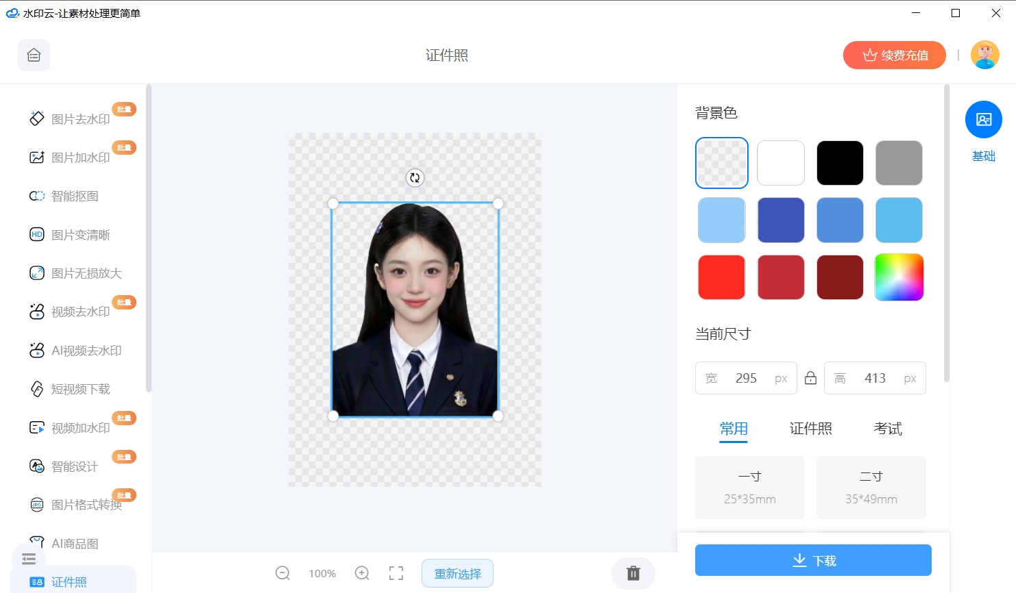Click the rotate handle above the photo
The image size is (1016, 593).
pos(415,178)
